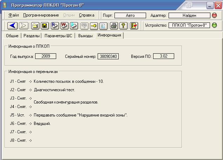223x160 pixels.
Task: Click the cyan chip icon in the toolbar
Action: click(x=74, y=26)
